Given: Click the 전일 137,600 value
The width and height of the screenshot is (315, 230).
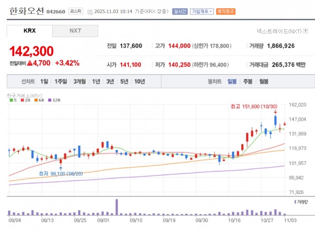Looking at the screenshot, I should point(131,46).
